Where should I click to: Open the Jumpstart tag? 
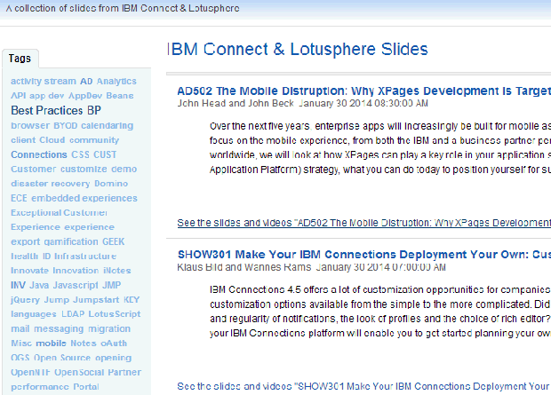coord(96,299)
